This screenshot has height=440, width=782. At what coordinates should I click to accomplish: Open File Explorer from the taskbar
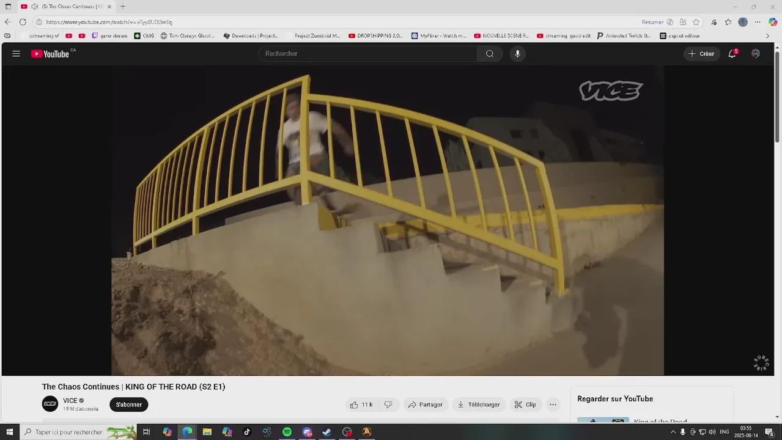click(x=207, y=432)
